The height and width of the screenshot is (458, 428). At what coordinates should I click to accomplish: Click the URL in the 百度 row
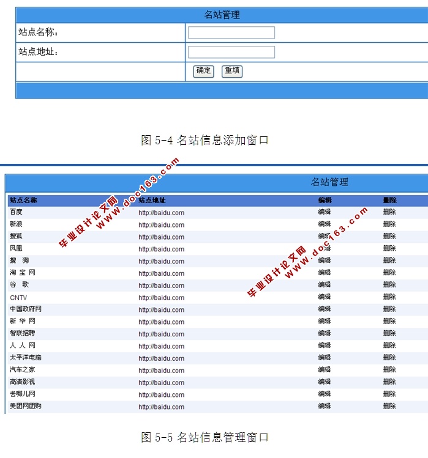pos(162,213)
